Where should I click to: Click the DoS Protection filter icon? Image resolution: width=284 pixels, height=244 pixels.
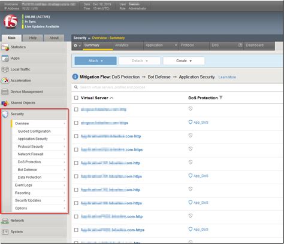(221, 97)
